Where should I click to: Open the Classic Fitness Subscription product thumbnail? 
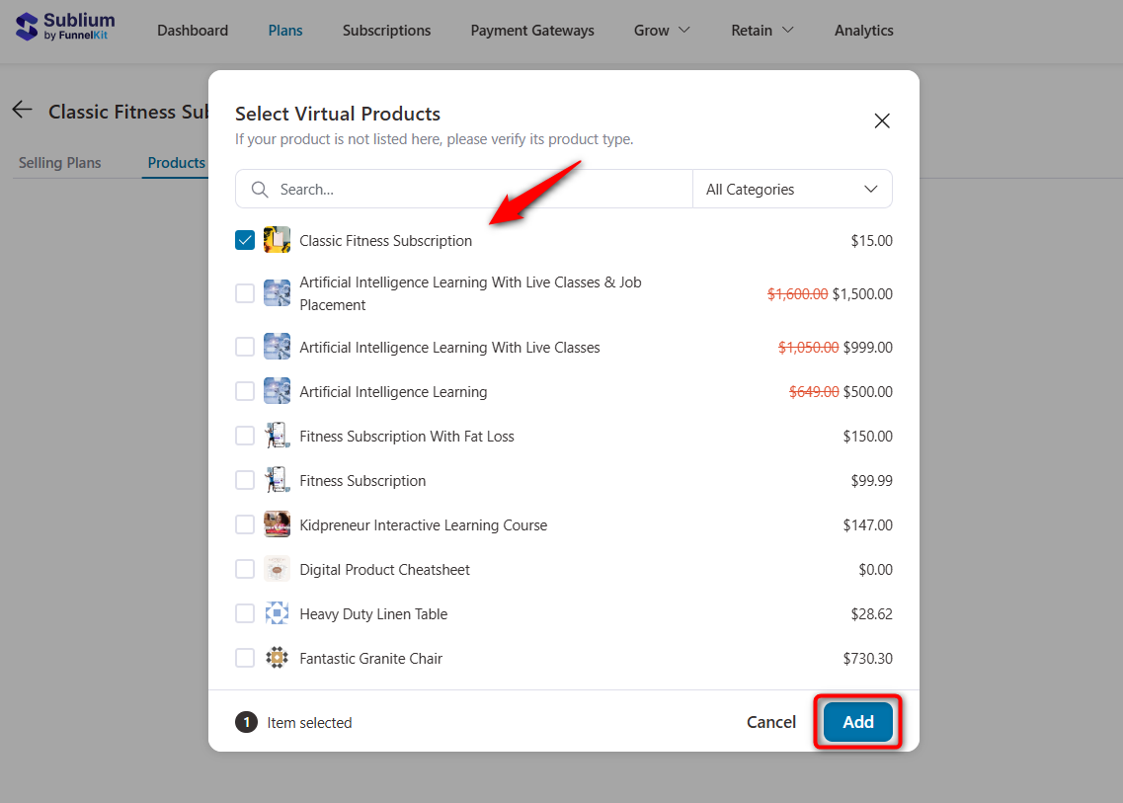point(277,239)
